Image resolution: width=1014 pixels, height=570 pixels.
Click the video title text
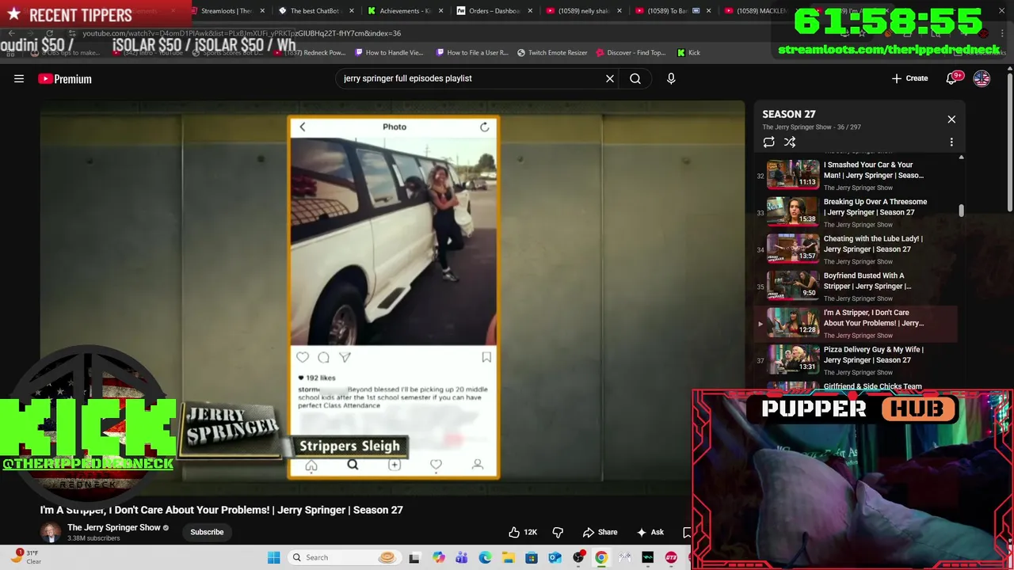click(x=222, y=510)
